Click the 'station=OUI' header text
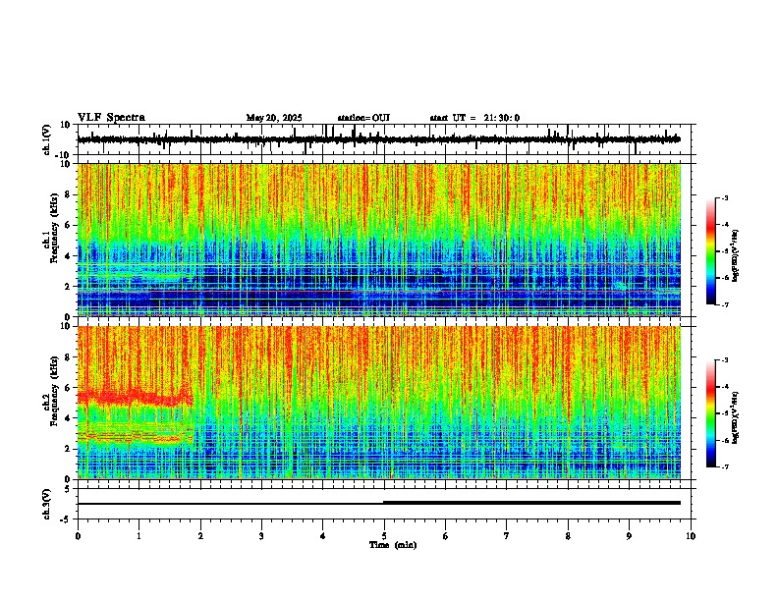This screenshot has width=778, height=601. [363, 118]
